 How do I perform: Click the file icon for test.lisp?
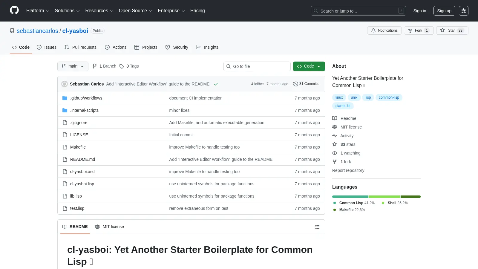click(65, 208)
